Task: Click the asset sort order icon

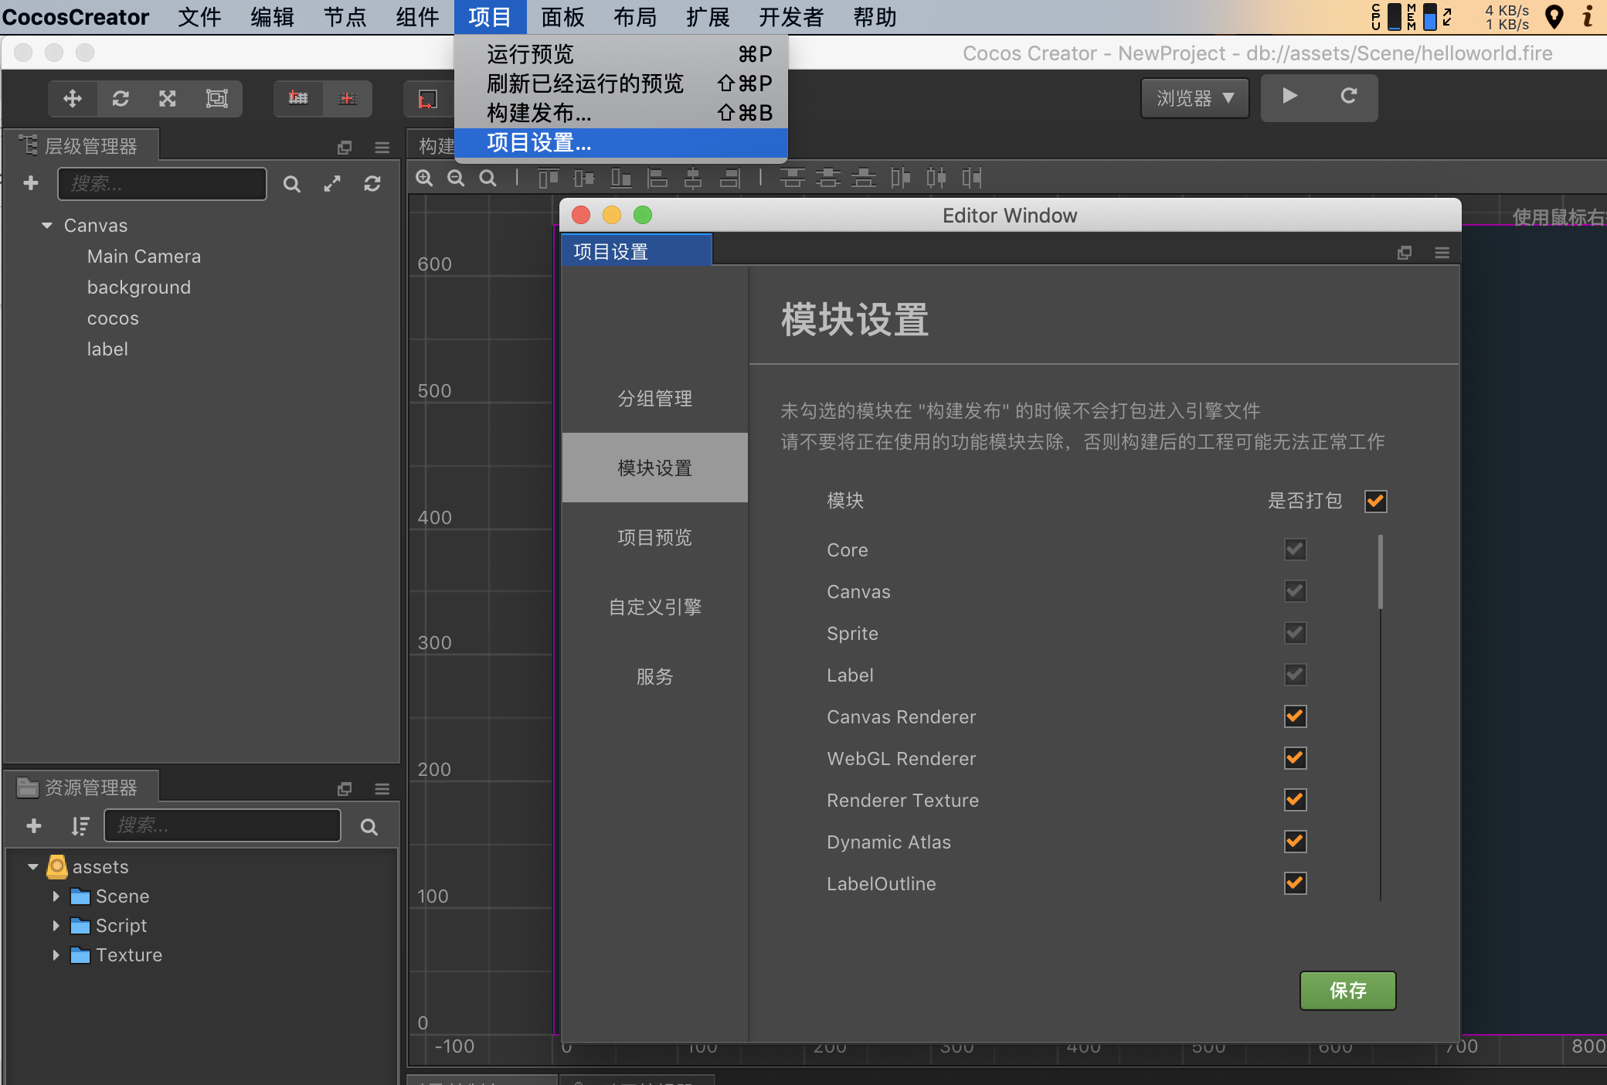Action: click(x=80, y=826)
